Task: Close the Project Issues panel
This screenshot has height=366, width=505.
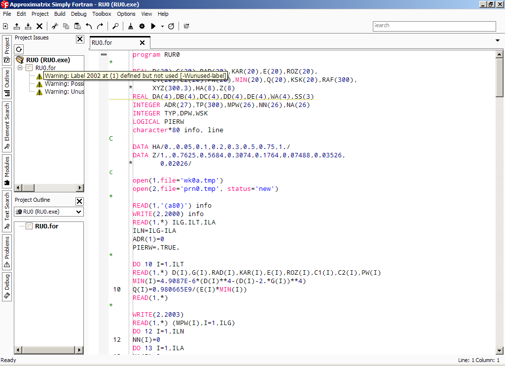Action: point(80,39)
